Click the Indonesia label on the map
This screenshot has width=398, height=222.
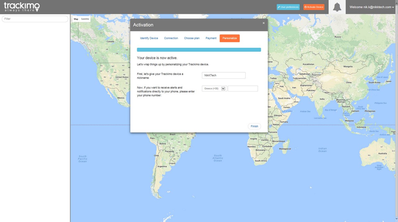[x=361, y=127]
